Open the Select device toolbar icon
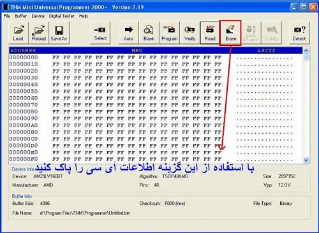319x233 pixels. click(100, 32)
